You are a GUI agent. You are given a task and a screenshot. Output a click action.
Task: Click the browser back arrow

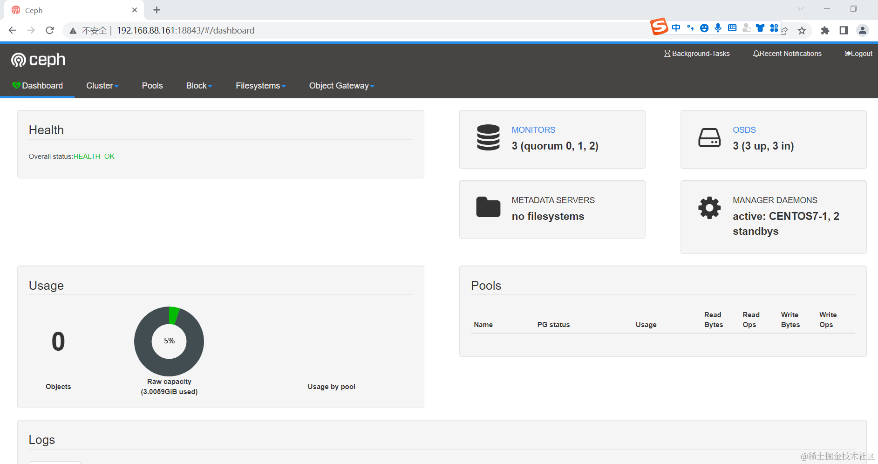13,30
